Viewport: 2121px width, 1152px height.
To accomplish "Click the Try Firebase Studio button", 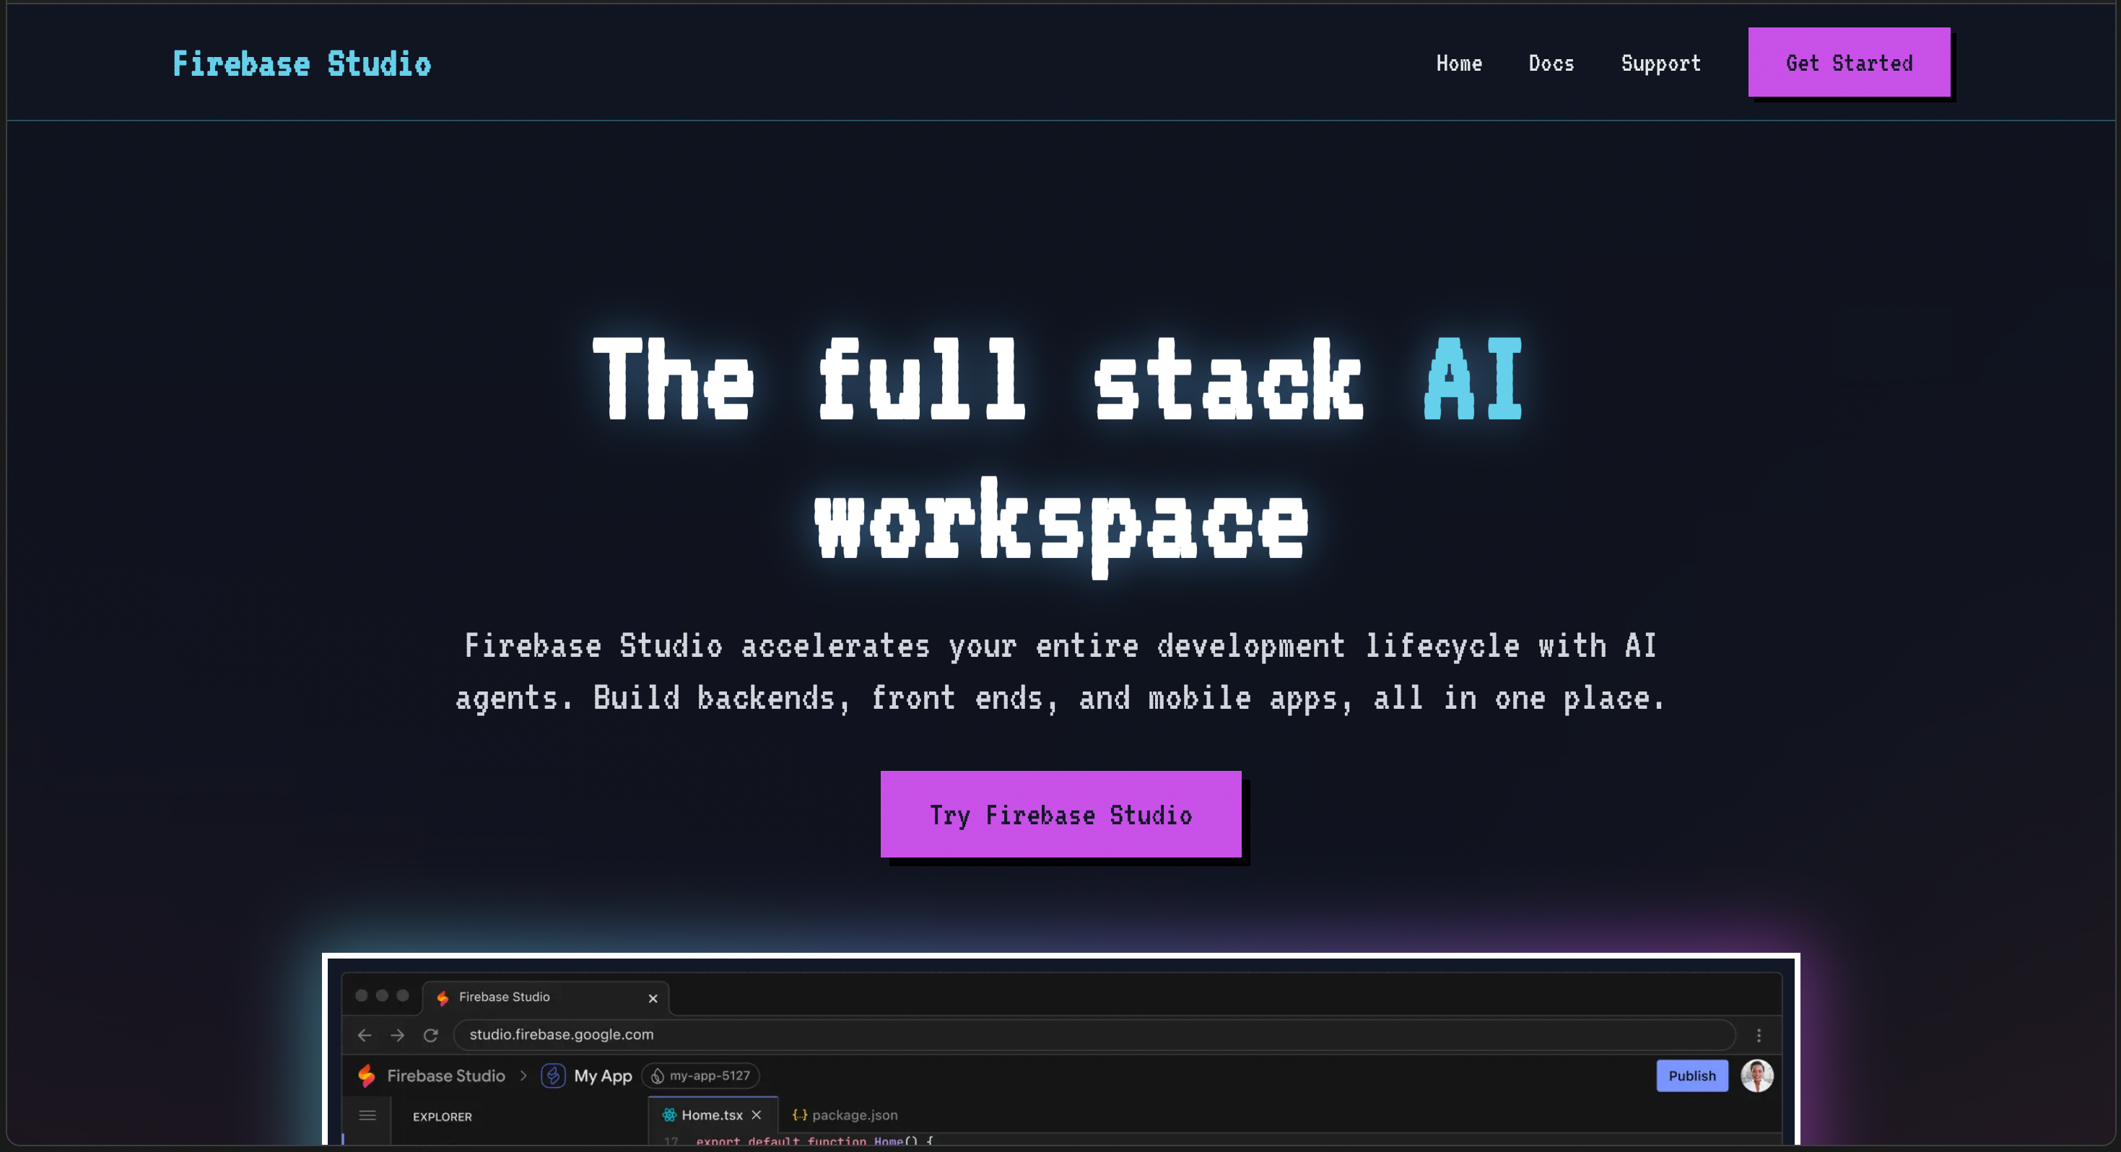I will [1060, 814].
